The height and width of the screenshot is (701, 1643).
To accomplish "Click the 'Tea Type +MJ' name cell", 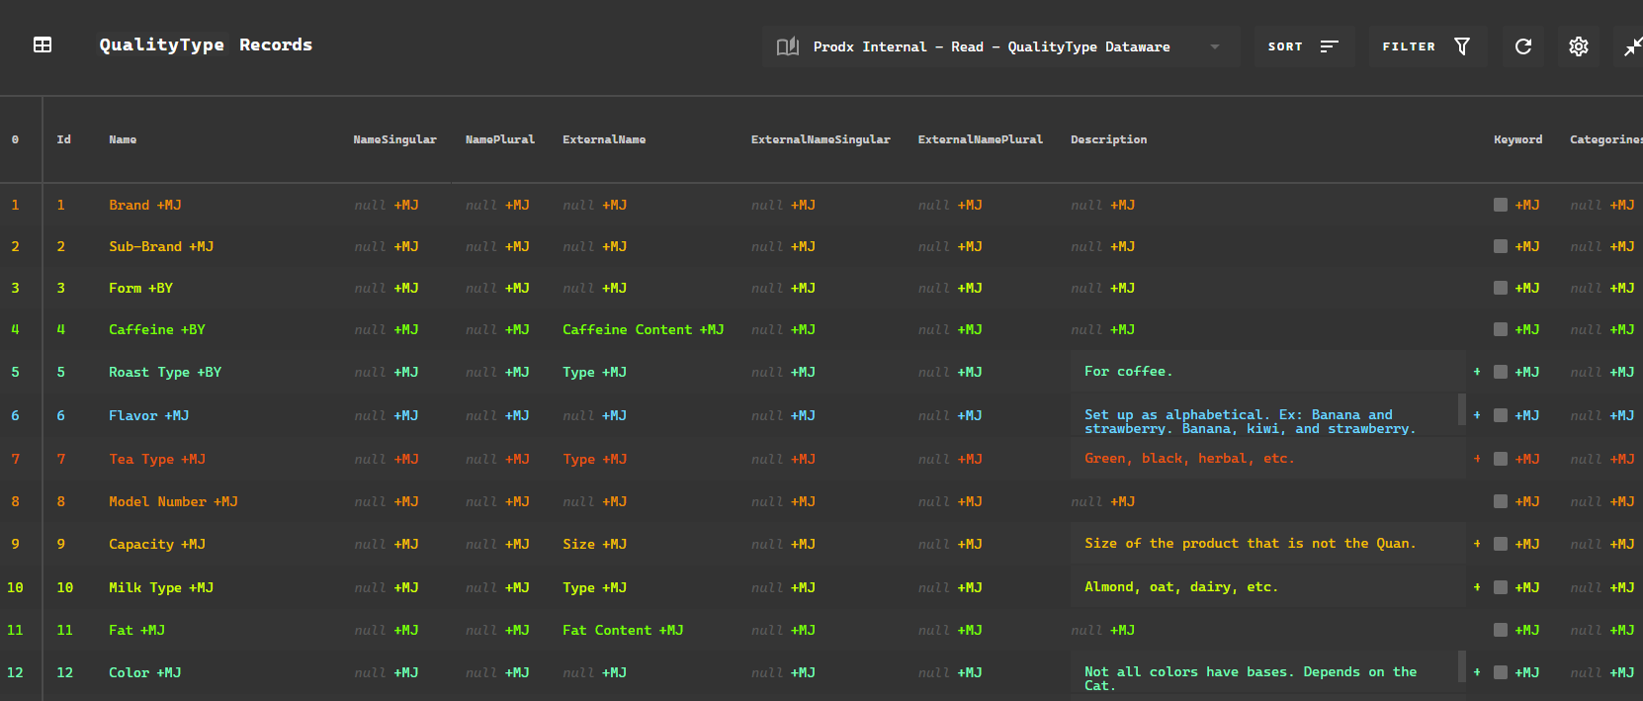I will 157,459.
